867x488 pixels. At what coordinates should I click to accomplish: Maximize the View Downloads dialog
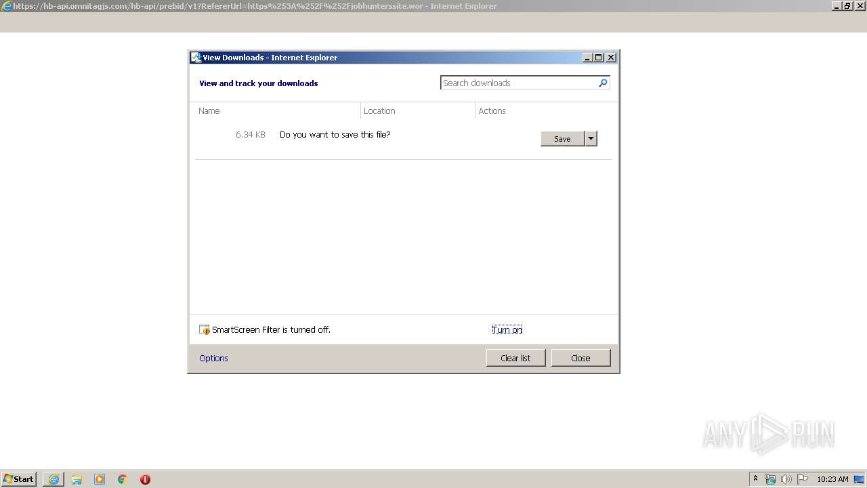599,58
